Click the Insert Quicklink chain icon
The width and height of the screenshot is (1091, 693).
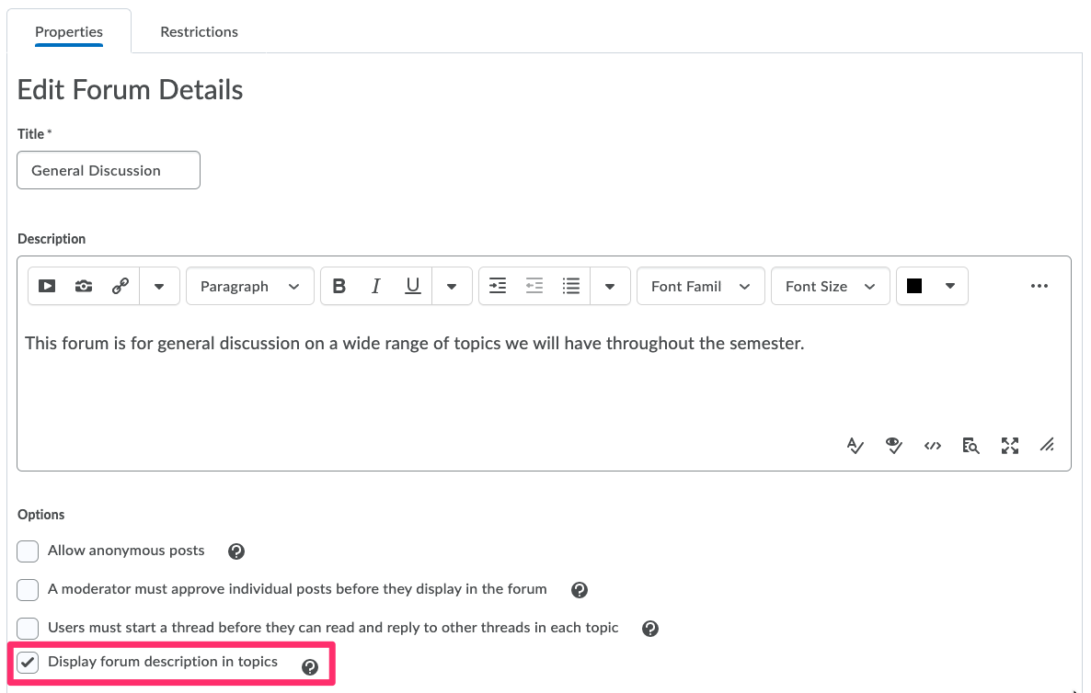(121, 286)
